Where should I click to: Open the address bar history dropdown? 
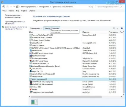89,7
